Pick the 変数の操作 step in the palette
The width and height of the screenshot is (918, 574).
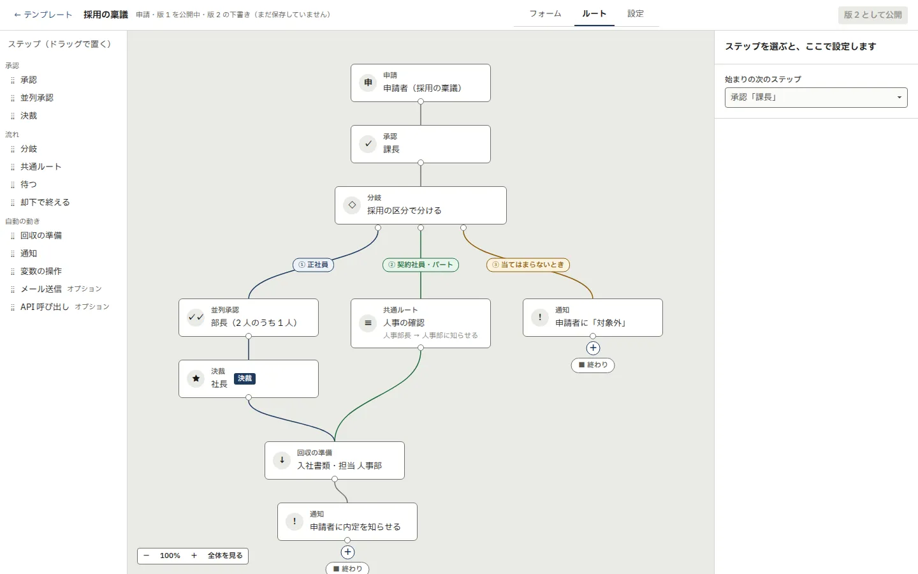pos(41,272)
